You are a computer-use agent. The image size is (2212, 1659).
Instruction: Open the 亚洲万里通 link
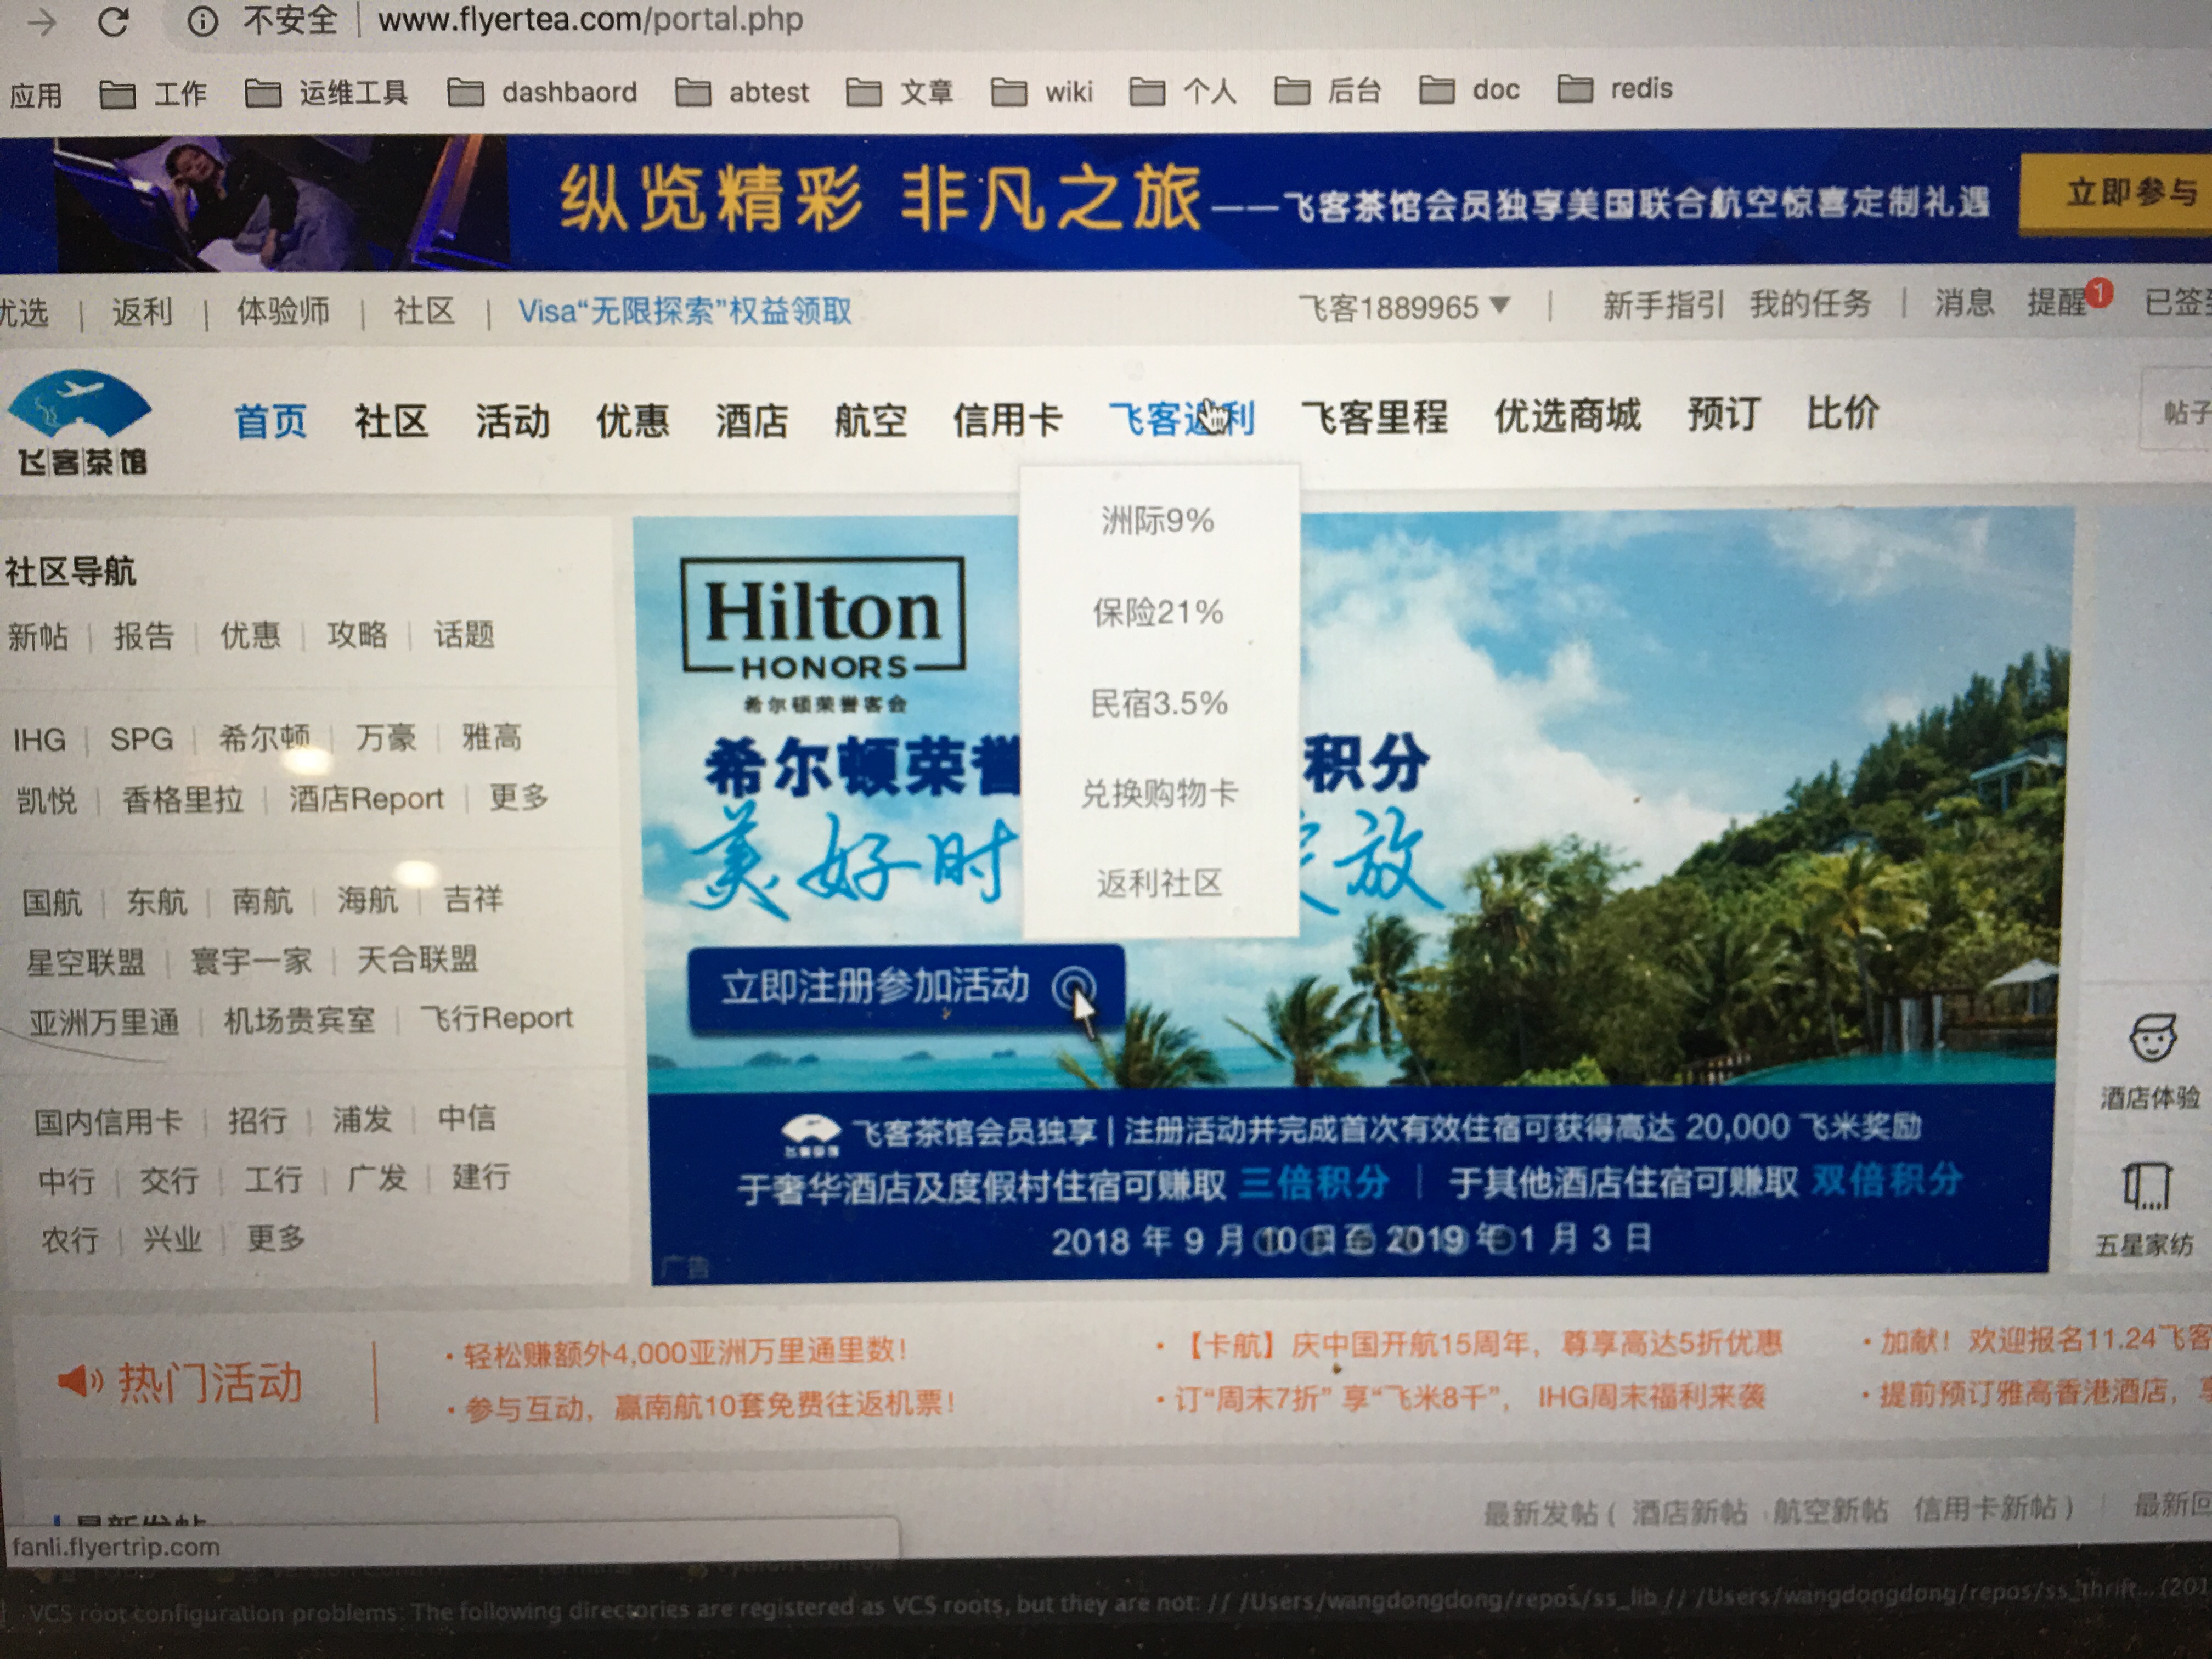[104, 1023]
